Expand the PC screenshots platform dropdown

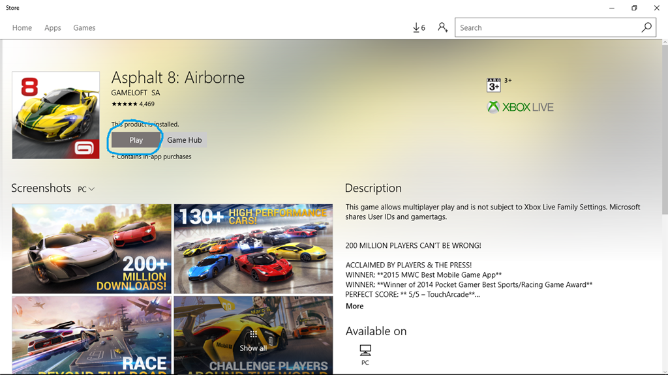click(x=86, y=189)
